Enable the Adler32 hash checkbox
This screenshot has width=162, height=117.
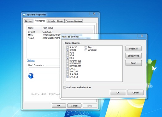tap(67, 47)
